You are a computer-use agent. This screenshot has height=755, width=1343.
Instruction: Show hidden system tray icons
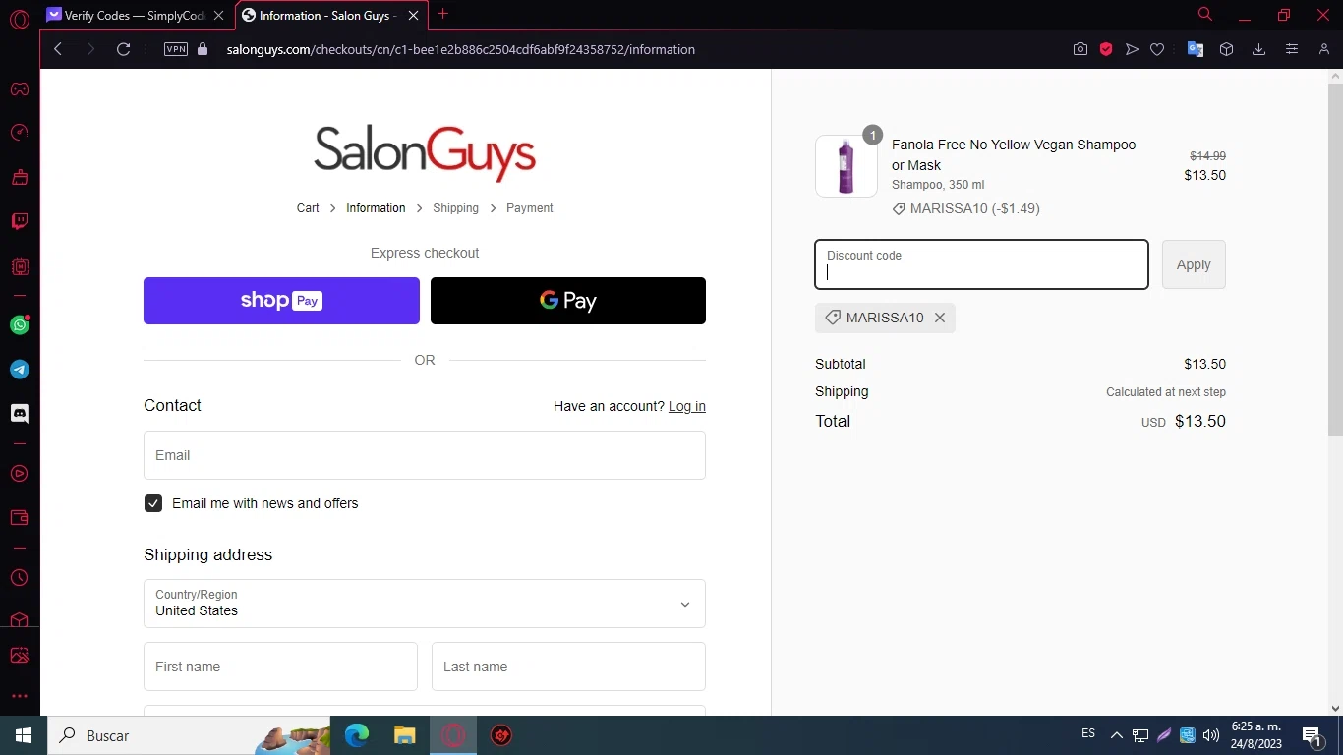pos(1117,735)
